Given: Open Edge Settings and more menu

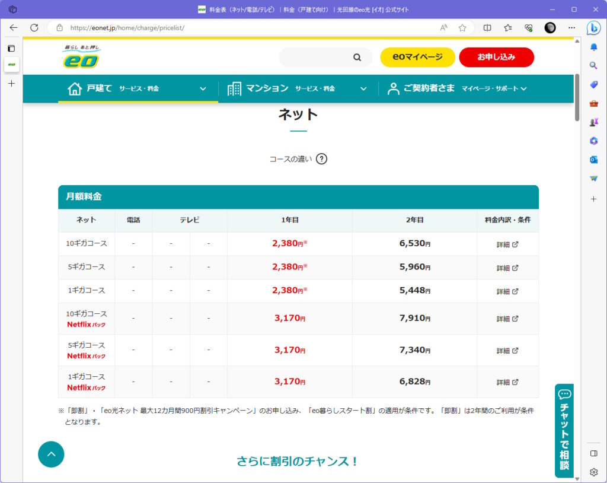Looking at the screenshot, I should 571,28.
